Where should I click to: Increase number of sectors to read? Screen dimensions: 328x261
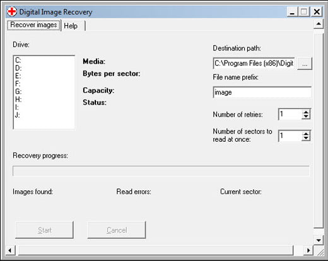[x=306, y=133]
